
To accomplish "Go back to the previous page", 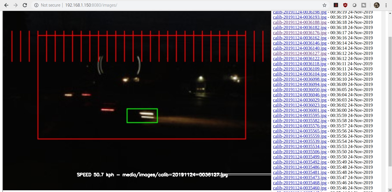I will pos(6,5).
